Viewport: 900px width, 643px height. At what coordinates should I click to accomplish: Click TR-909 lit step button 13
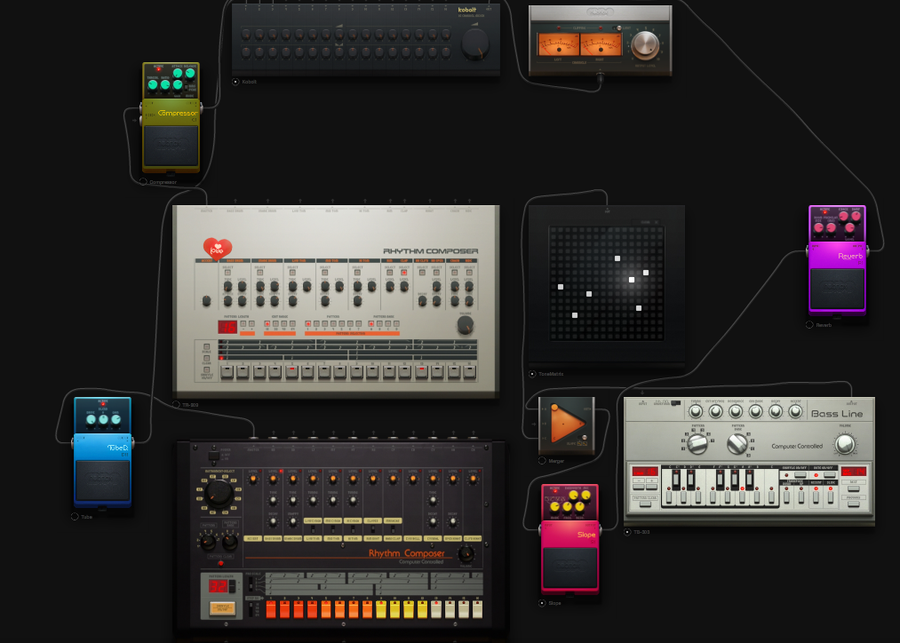click(x=421, y=372)
